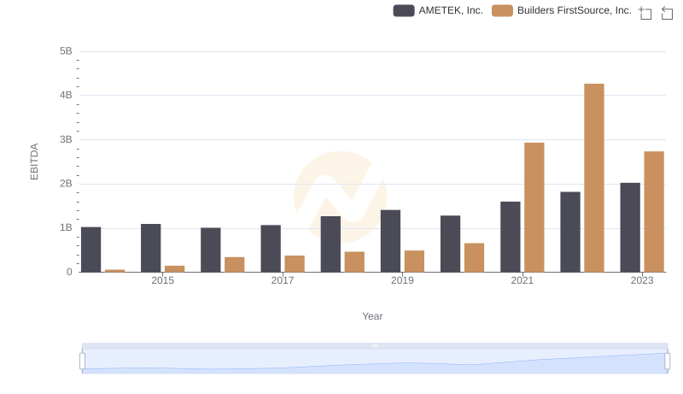The image size is (683, 394).
Task: Click the Builders FirstSource bar for 2022
Action: [x=594, y=178]
